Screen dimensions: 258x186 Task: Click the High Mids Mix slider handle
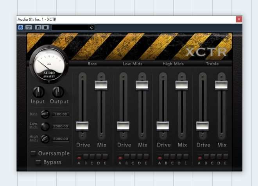182,85
